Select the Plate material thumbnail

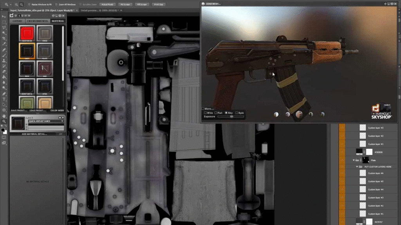tap(44, 51)
